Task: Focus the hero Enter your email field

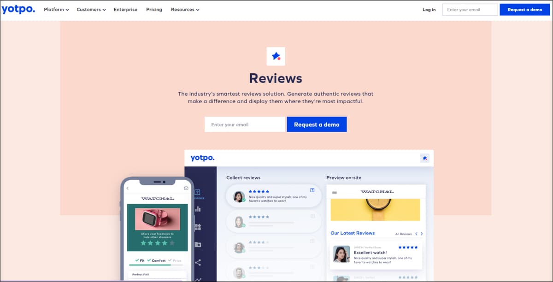Action: [x=245, y=124]
